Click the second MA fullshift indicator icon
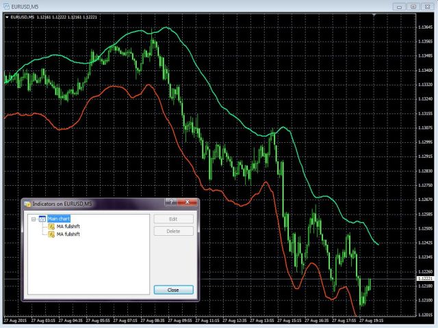The height and width of the screenshot is (328, 438). click(x=51, y=234)
